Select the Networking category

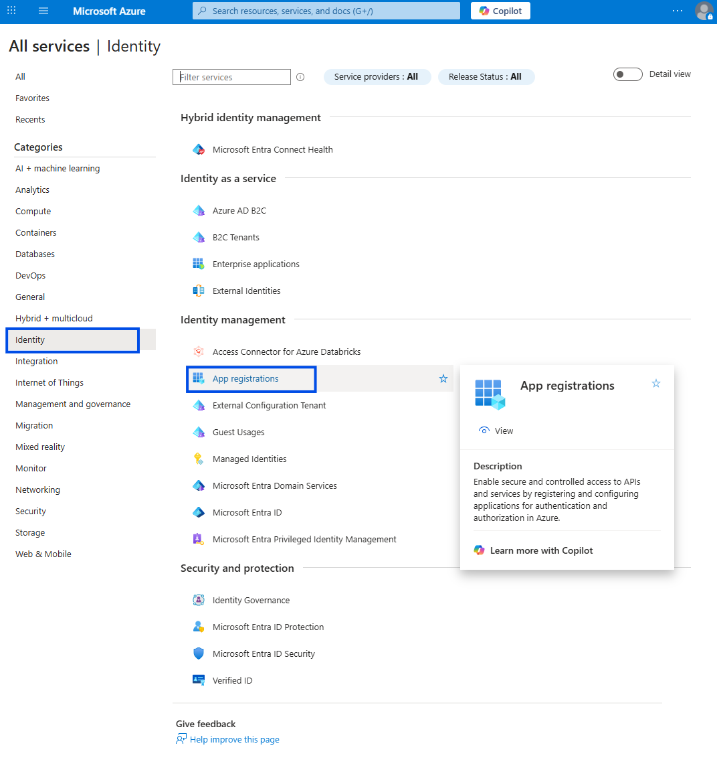37,489
